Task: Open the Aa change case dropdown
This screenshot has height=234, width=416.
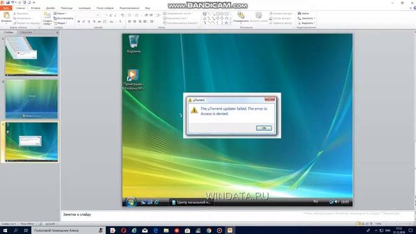Action: point(112,21)
